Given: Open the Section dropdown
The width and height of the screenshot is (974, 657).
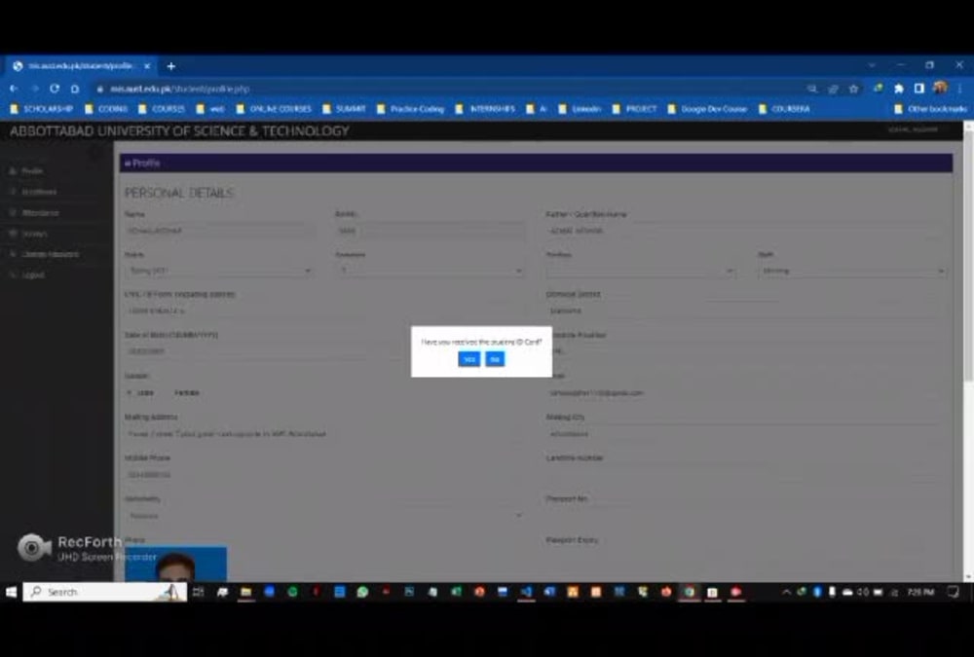Looking at the screenshot, I should coord(640,271).
